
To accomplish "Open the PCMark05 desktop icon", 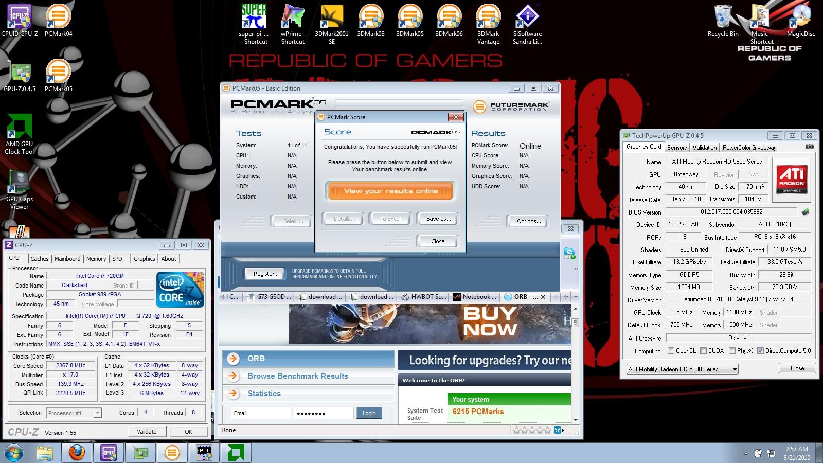I will click(58, 76).
